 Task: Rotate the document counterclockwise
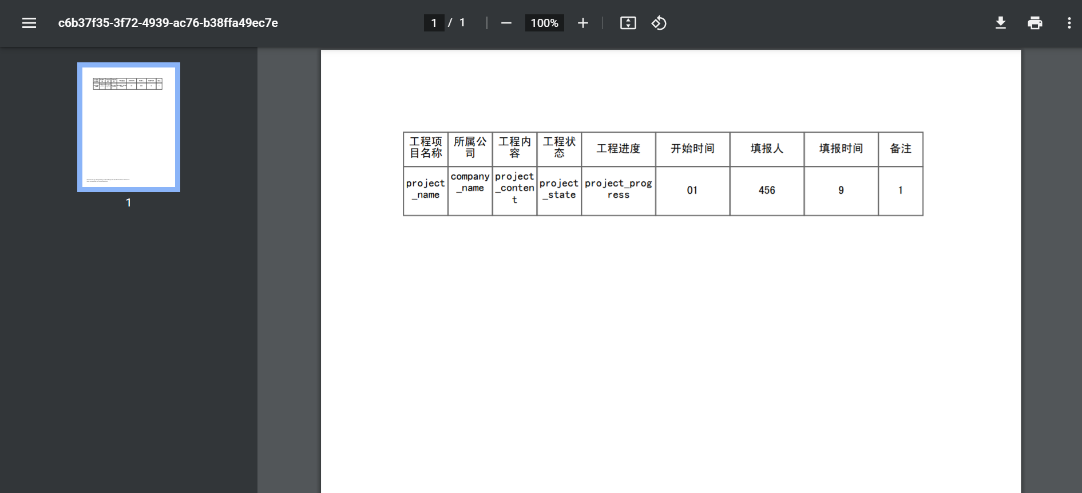(659, 23)
